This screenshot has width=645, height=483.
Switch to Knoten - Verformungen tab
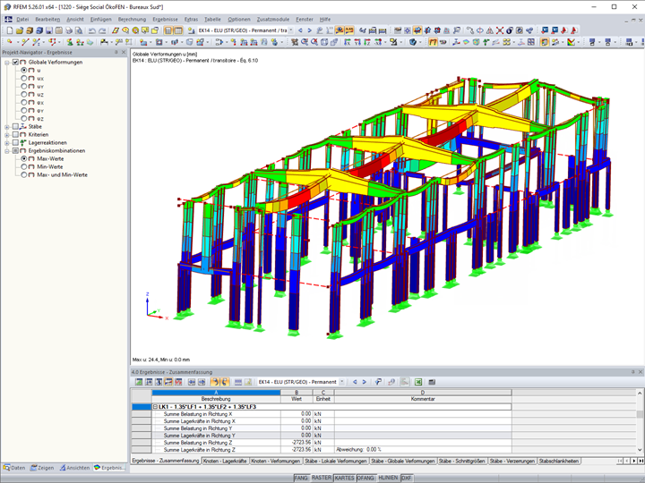[x=275, y=462]
